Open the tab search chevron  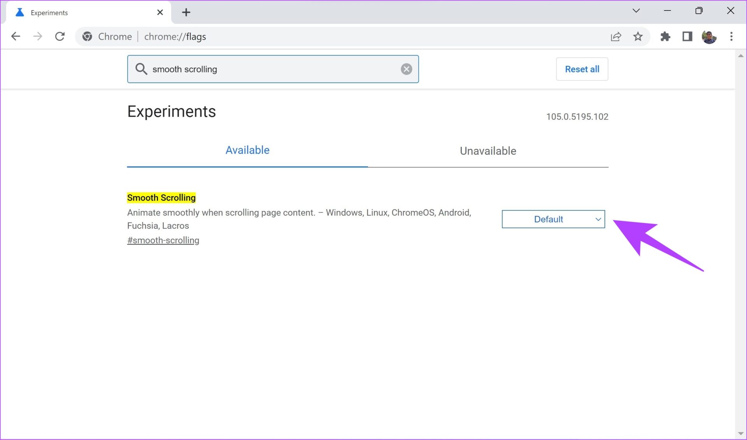[636, 11]
